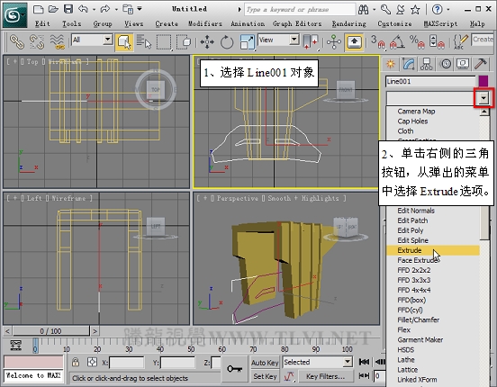Toggle Keyboard Shortcut Override button
This screenshot has height=387, width=497.
click(x=354, y=41)
